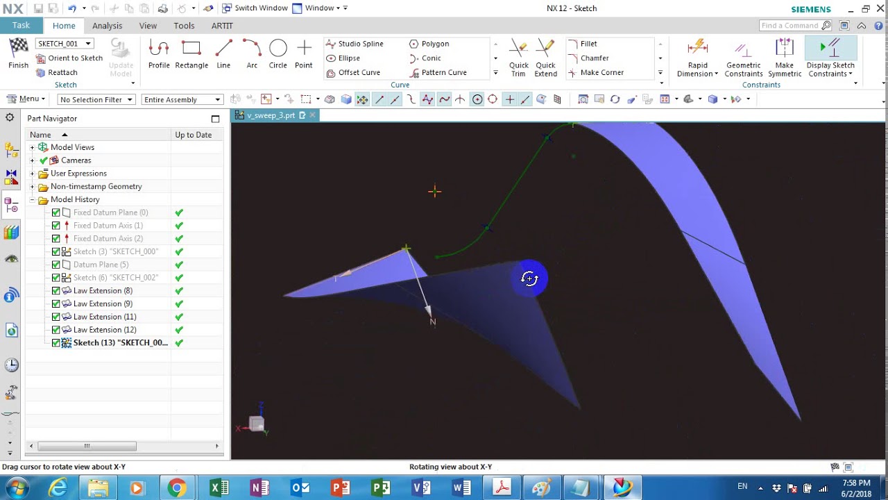Select the Point tool
This screenshot has width=888, height=500.
pos(304,54)
